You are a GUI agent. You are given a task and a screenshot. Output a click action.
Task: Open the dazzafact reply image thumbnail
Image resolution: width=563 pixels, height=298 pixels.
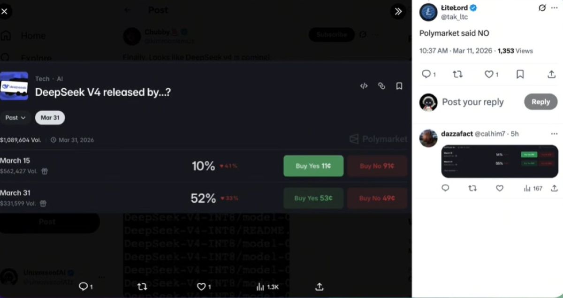pos(499,161)
